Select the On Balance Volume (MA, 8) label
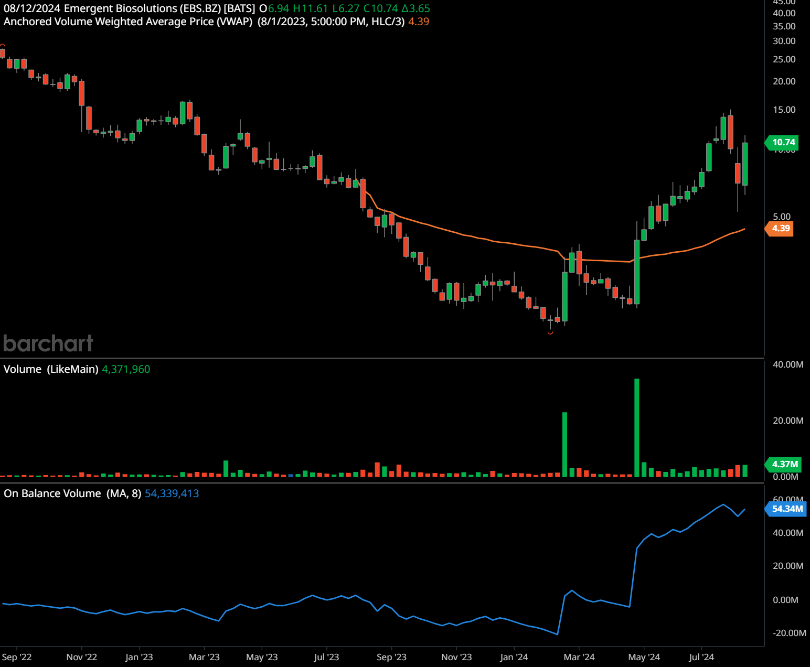 (x=72, y=493)
